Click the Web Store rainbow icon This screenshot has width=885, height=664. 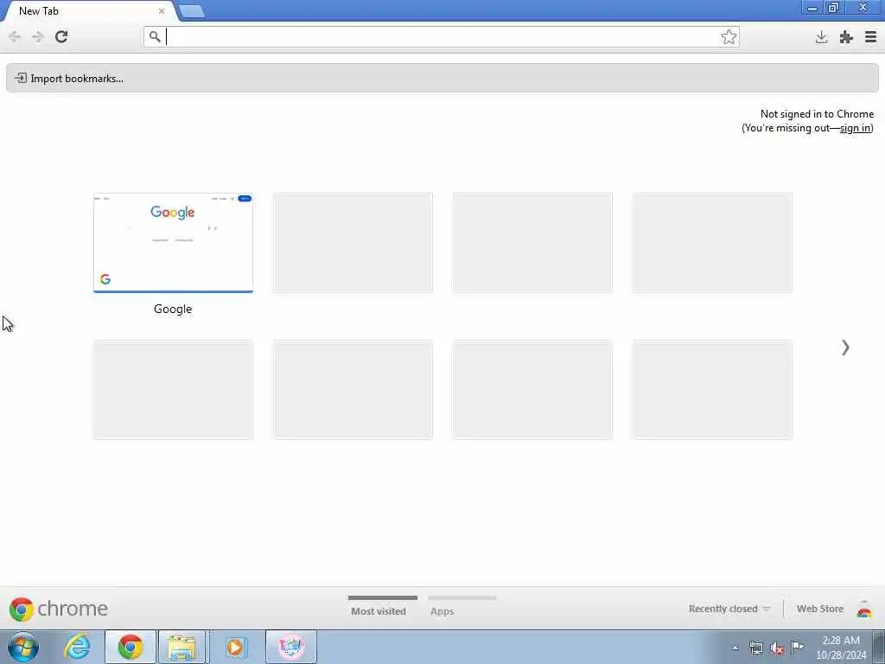click(863, 610)
